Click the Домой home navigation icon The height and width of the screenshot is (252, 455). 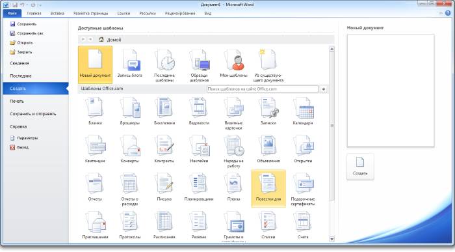(101, 40)
